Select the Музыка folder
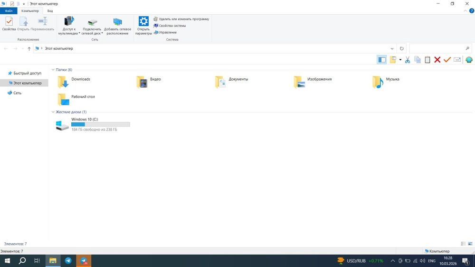 386,82
